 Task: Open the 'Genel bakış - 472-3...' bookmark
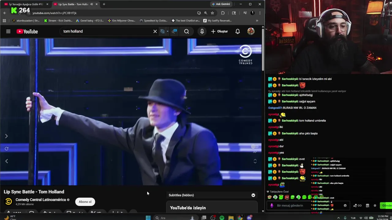click(89, 20)
